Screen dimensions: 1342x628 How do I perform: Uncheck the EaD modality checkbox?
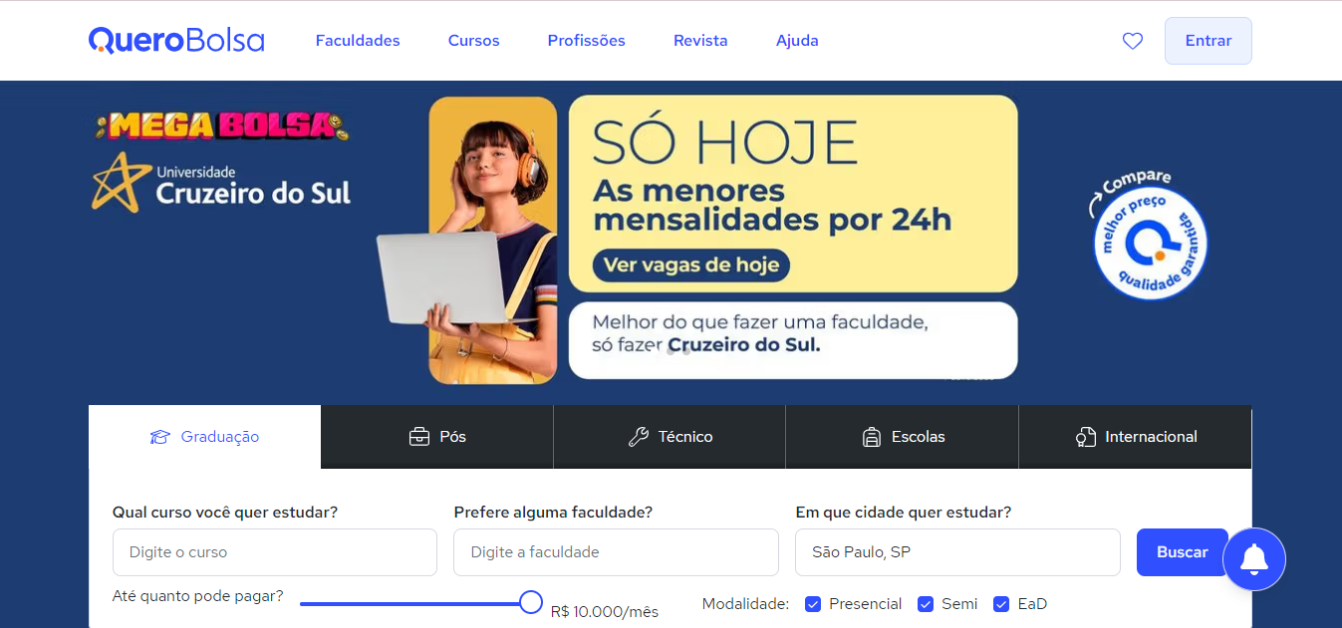[1001, 604]
